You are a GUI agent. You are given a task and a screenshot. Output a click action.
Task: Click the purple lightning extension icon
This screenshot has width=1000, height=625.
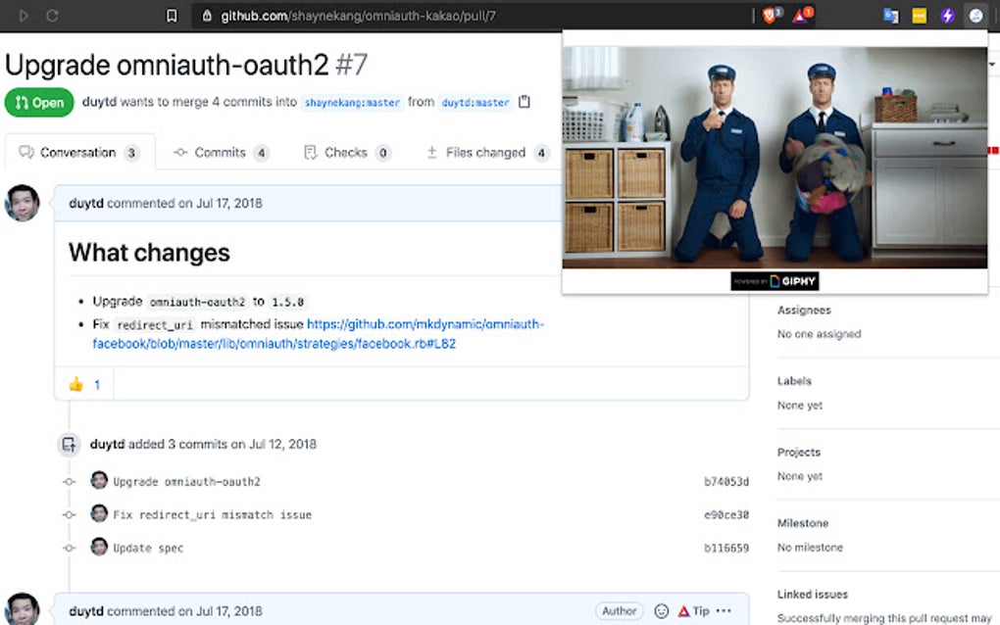pos(945,15)
